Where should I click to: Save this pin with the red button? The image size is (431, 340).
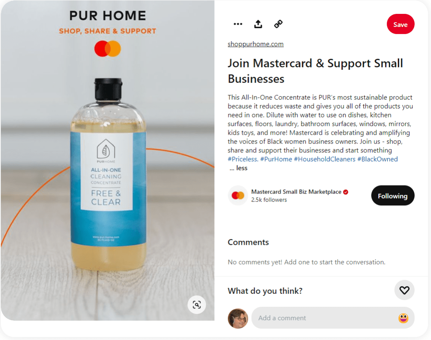[400, 24]
